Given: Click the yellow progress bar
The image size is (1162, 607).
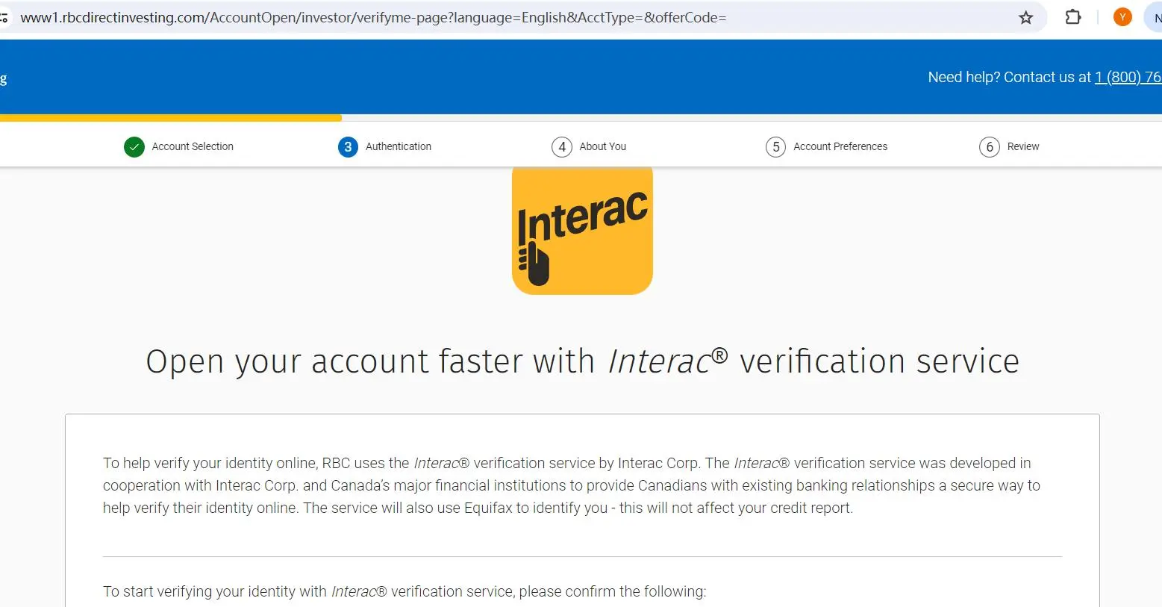Looking at the screenshot, I should (171, 117).
